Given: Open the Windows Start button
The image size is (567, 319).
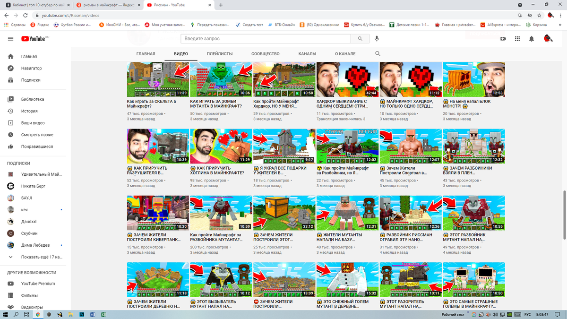Looking at the screenshot, I should click(x=5, y=314).
